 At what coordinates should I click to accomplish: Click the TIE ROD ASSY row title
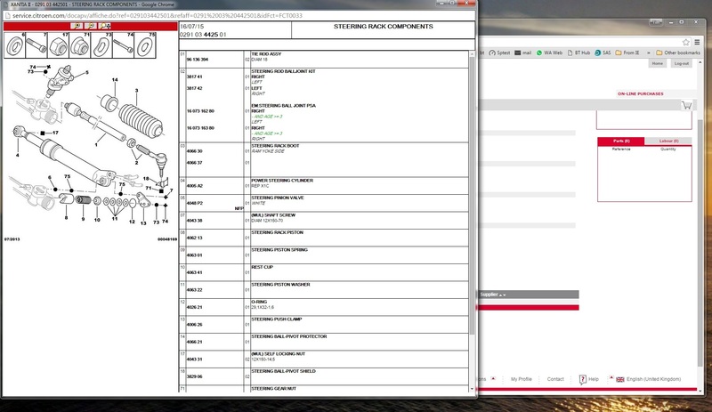pos(266,54)
